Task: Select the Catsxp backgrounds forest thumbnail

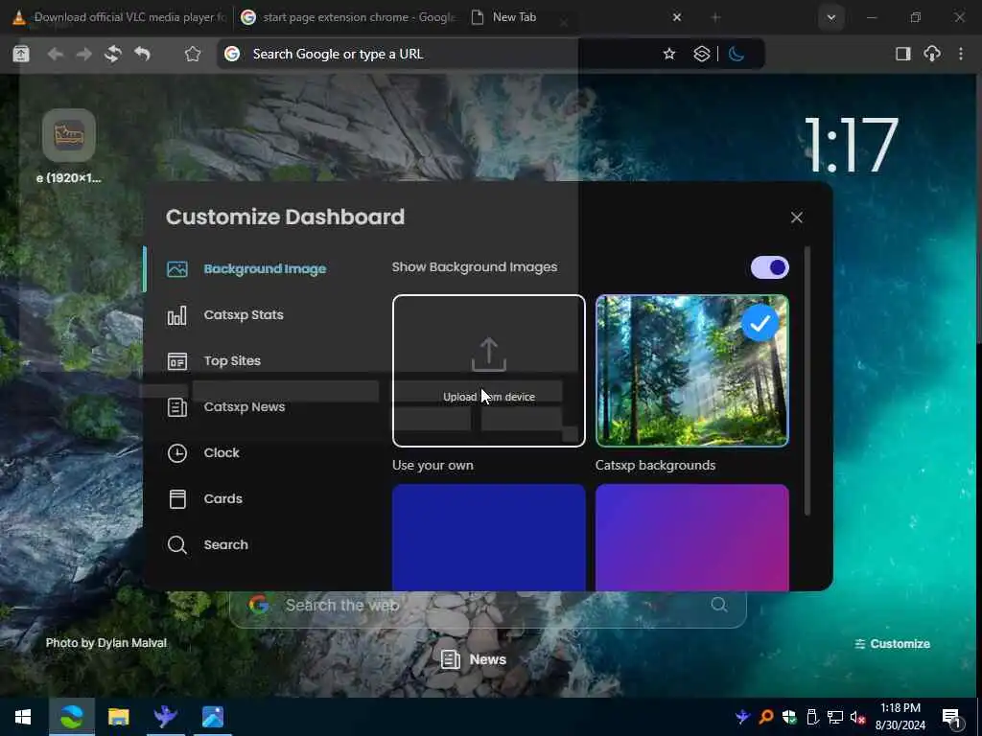Action: tap(692, 371)
